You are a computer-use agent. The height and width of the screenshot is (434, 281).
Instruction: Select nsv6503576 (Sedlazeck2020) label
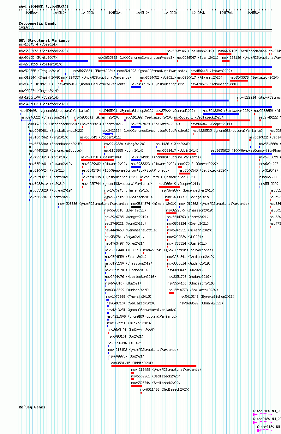(254, 77)
